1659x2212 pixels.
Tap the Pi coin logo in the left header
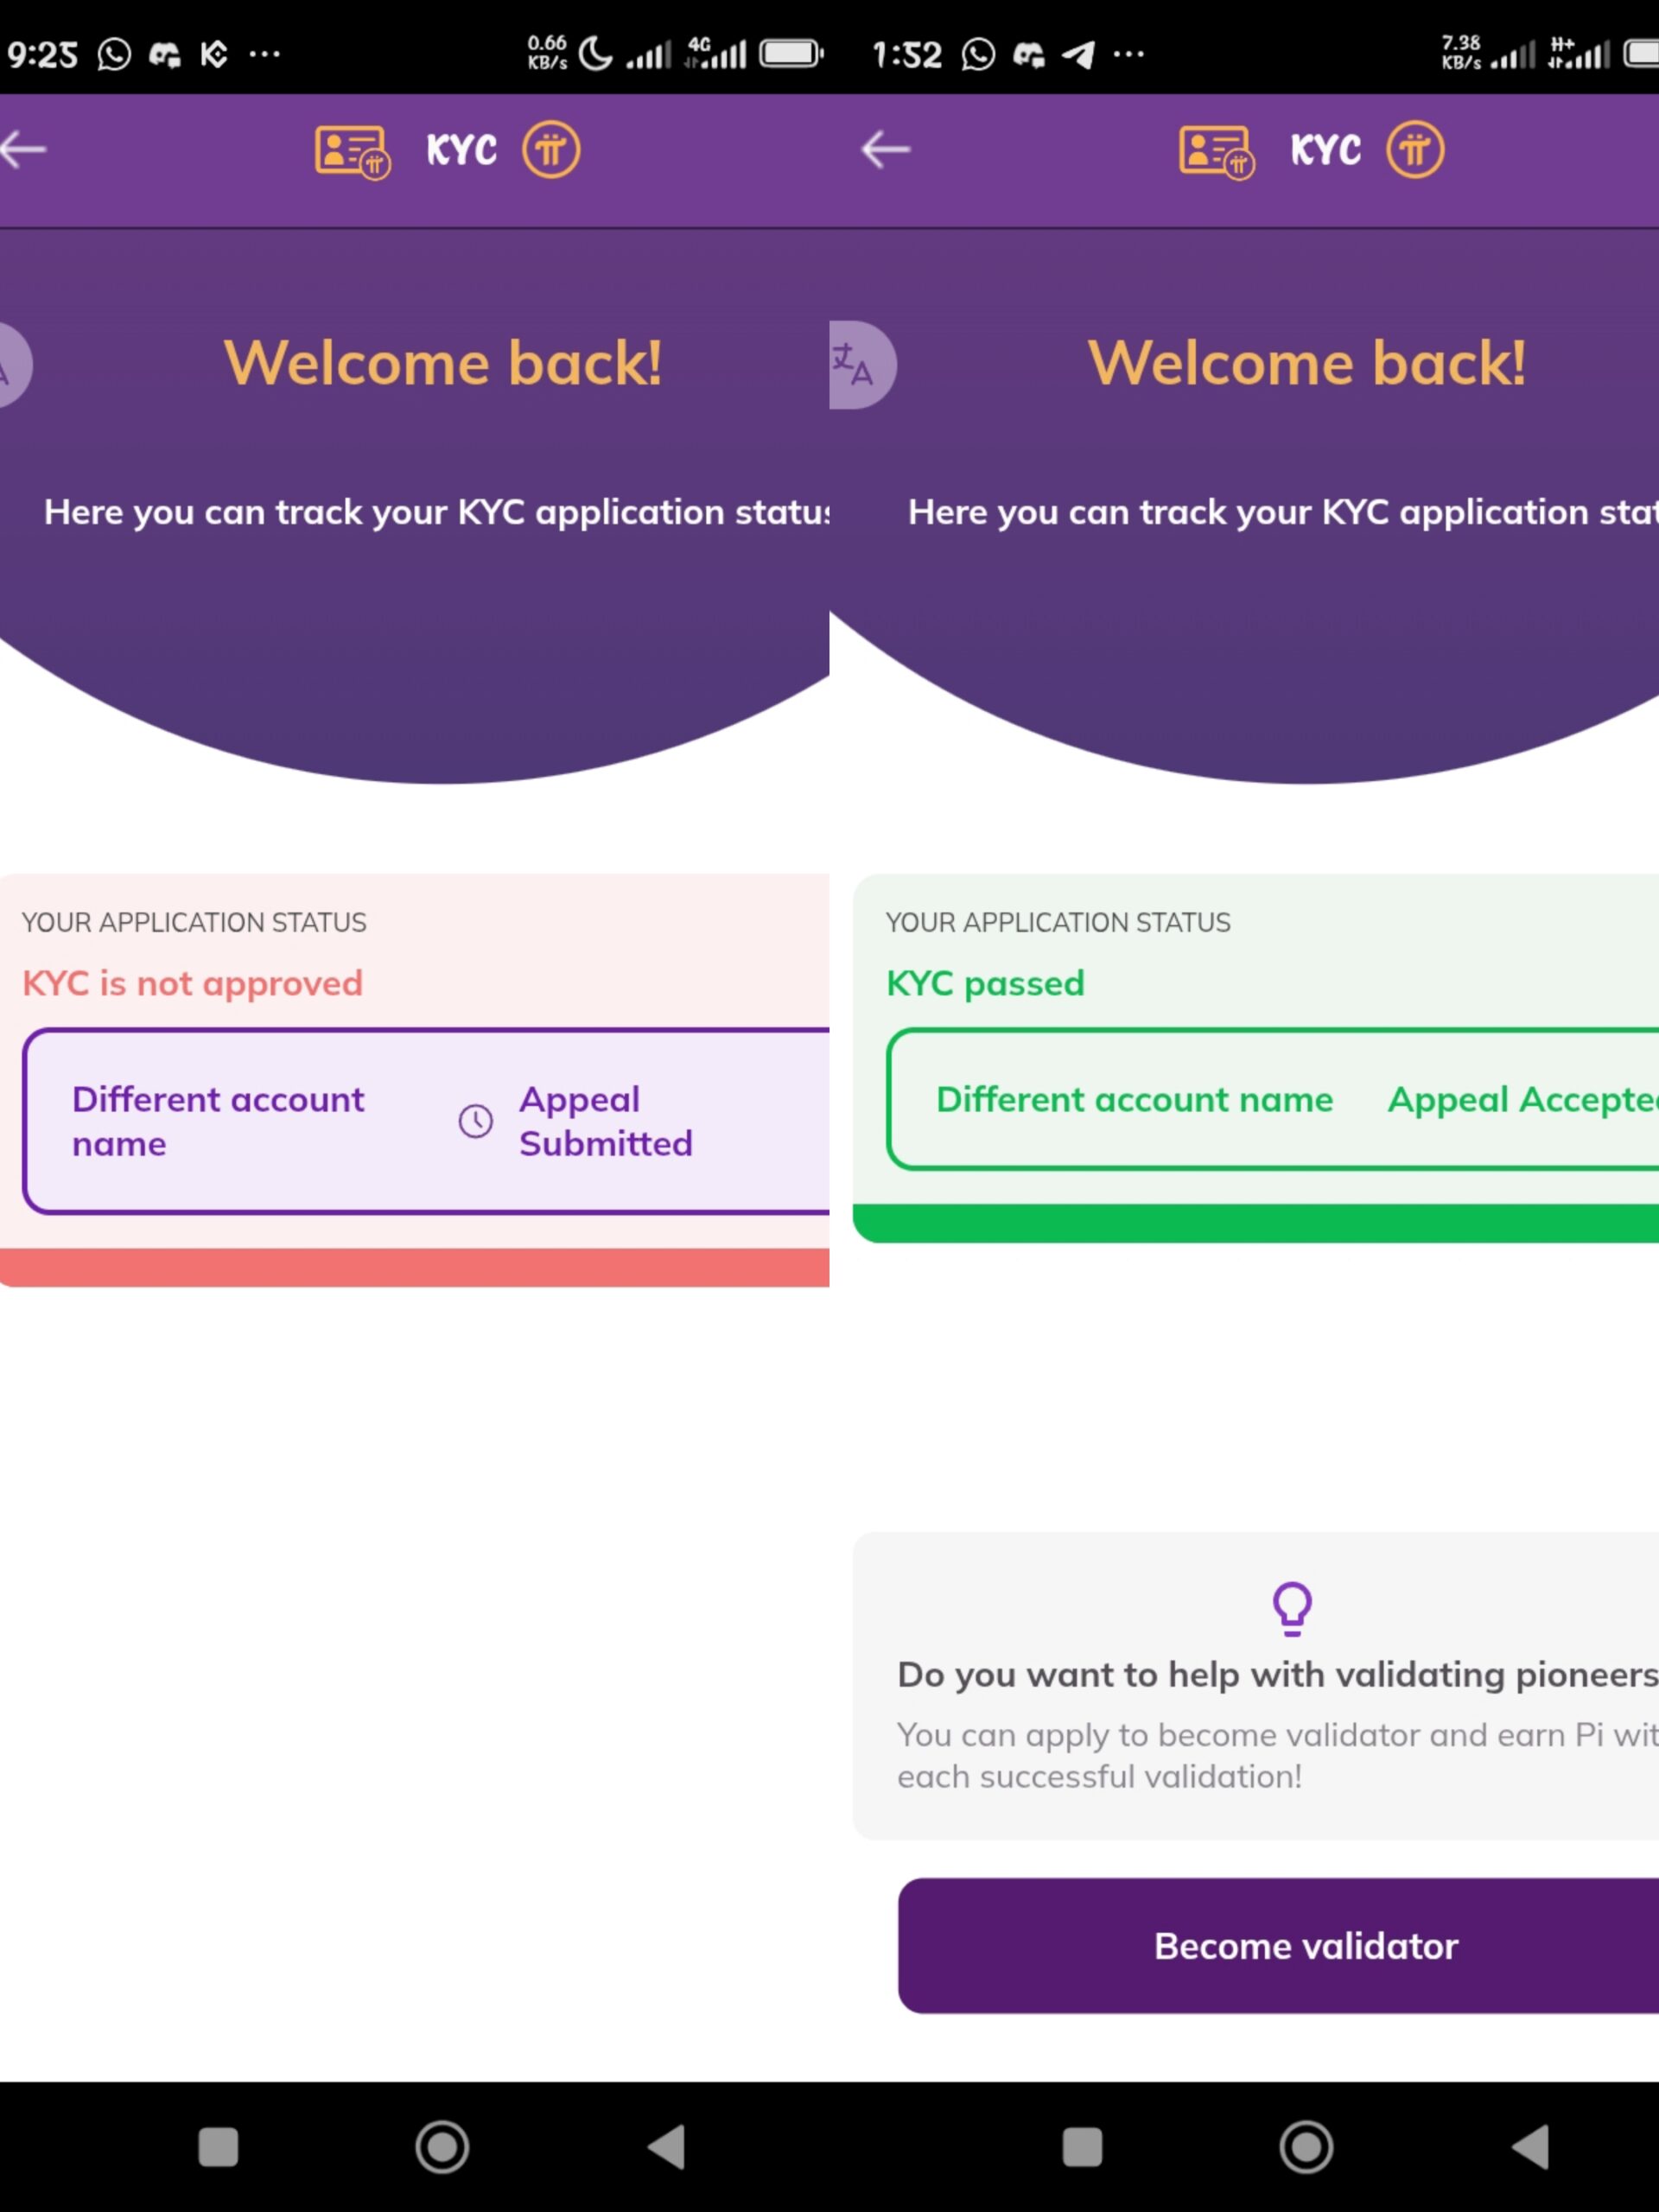pyautogui.click(x=551, y=150)
